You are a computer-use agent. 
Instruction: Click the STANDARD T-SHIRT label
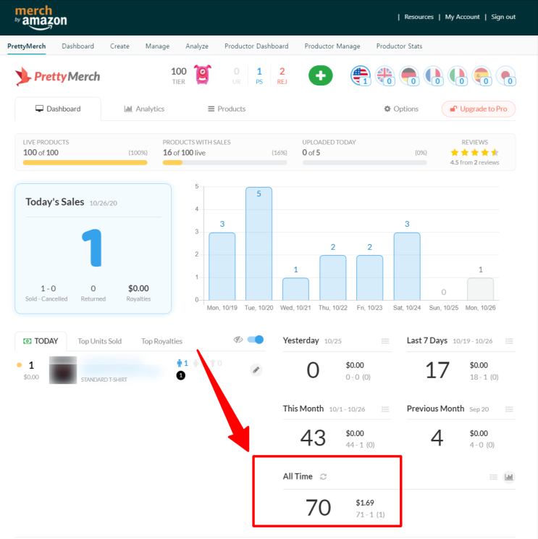(104, 380)
